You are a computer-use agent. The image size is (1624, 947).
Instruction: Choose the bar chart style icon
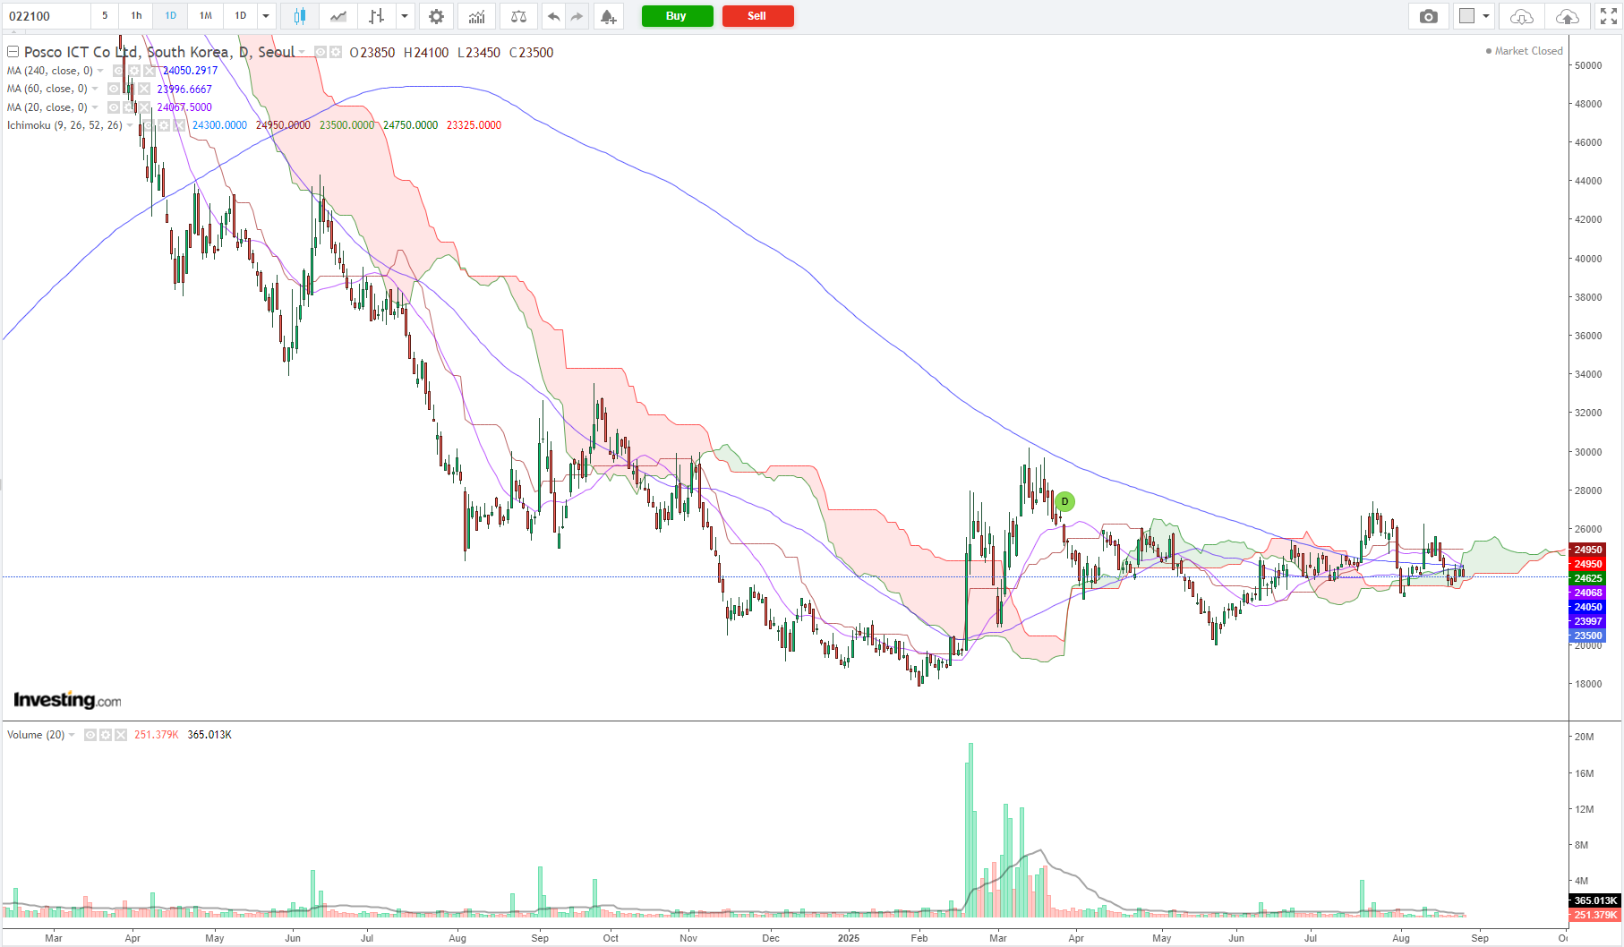[x=377, y=16]
